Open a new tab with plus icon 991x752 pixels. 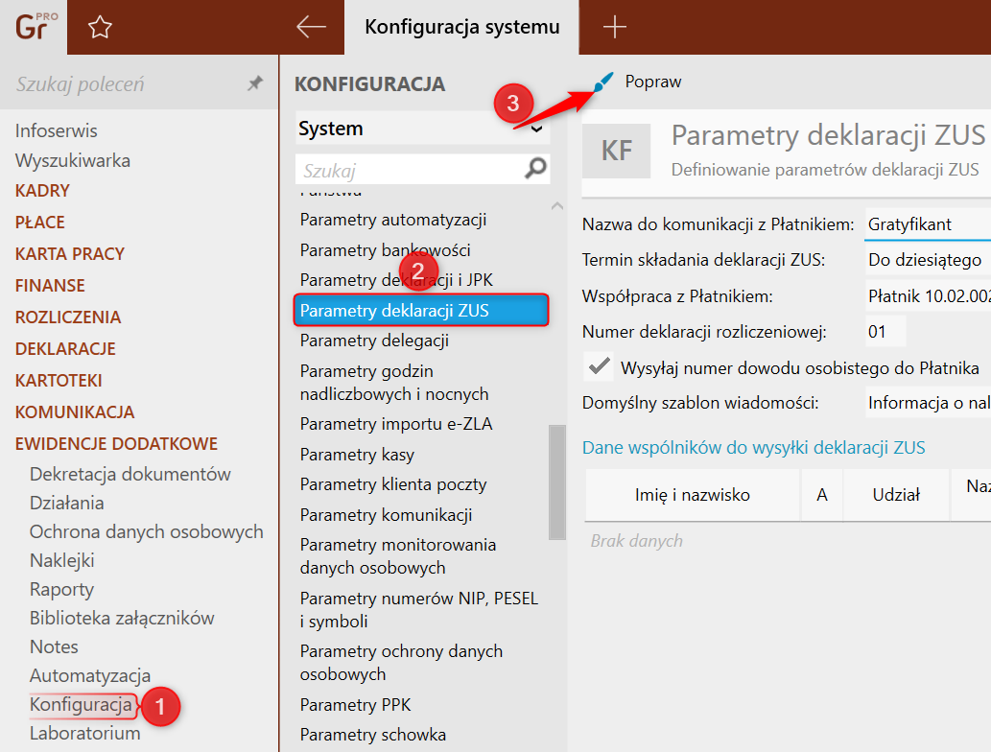614,27
